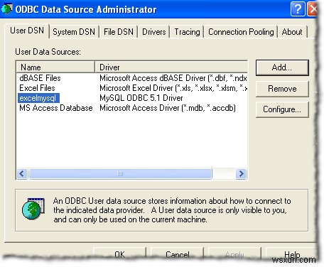Click the Microsoft Access dBASE Driver cell

173,78
